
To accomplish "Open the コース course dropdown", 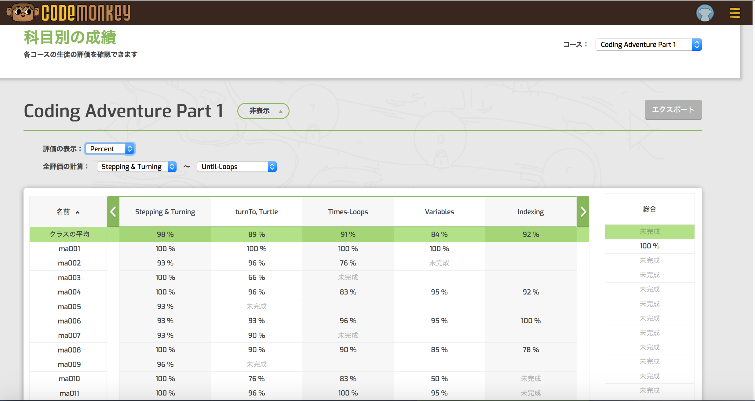I will [648, 45].
